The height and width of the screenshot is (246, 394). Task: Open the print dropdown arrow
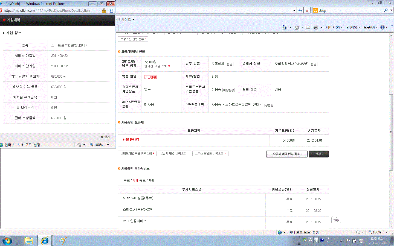click(x=321, y=27)
